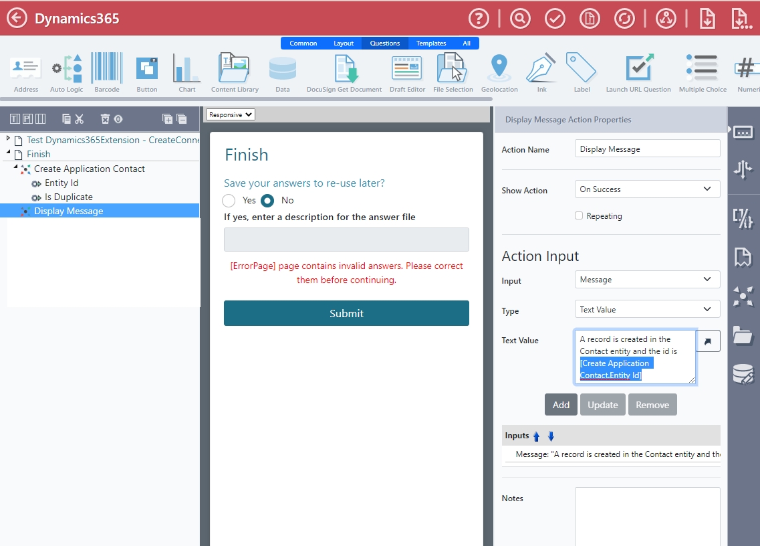The height and width of the screenshot is (546, 760).
Task: Select the Ink question icon
Action: click(541, 73)
